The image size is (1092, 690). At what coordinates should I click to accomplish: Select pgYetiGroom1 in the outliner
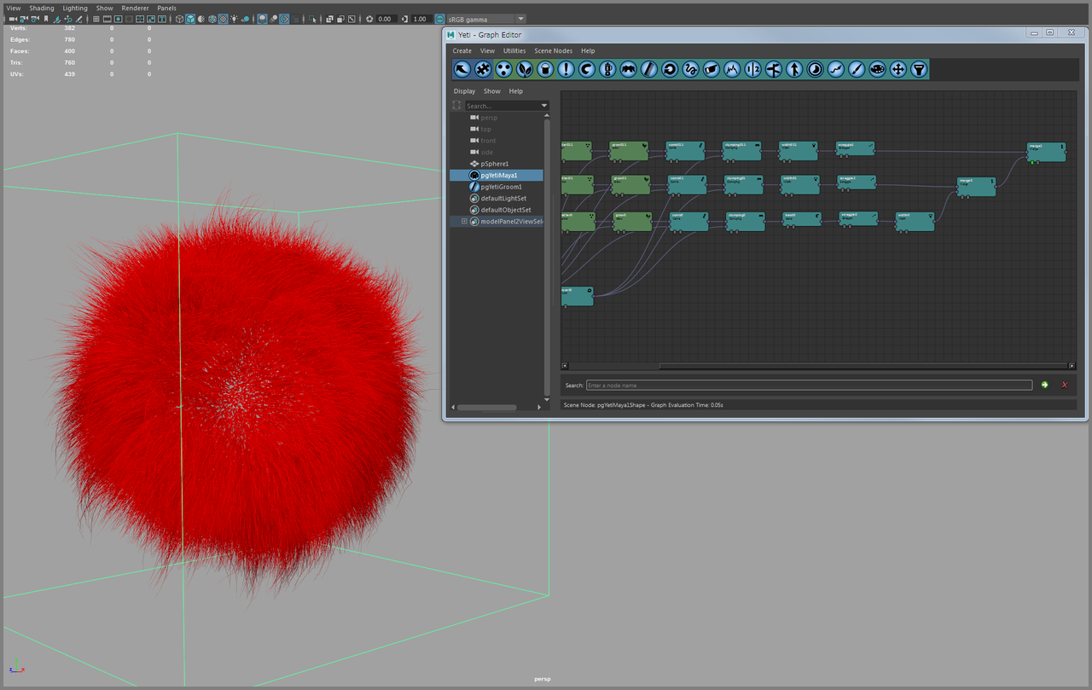click(x=501, y=187)
